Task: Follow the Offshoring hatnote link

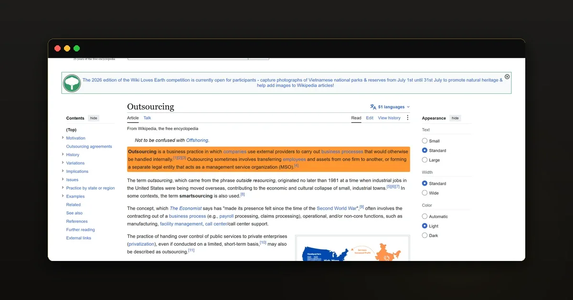Action: pos(197,140)
